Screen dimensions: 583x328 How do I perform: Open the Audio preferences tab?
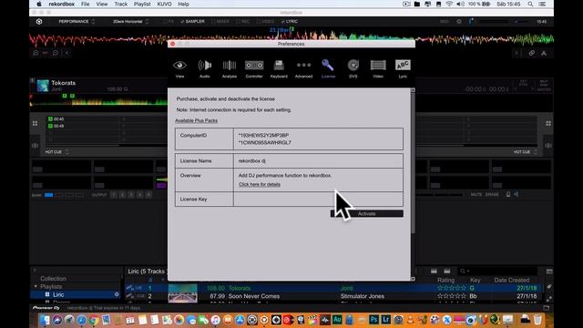[204, 69]
